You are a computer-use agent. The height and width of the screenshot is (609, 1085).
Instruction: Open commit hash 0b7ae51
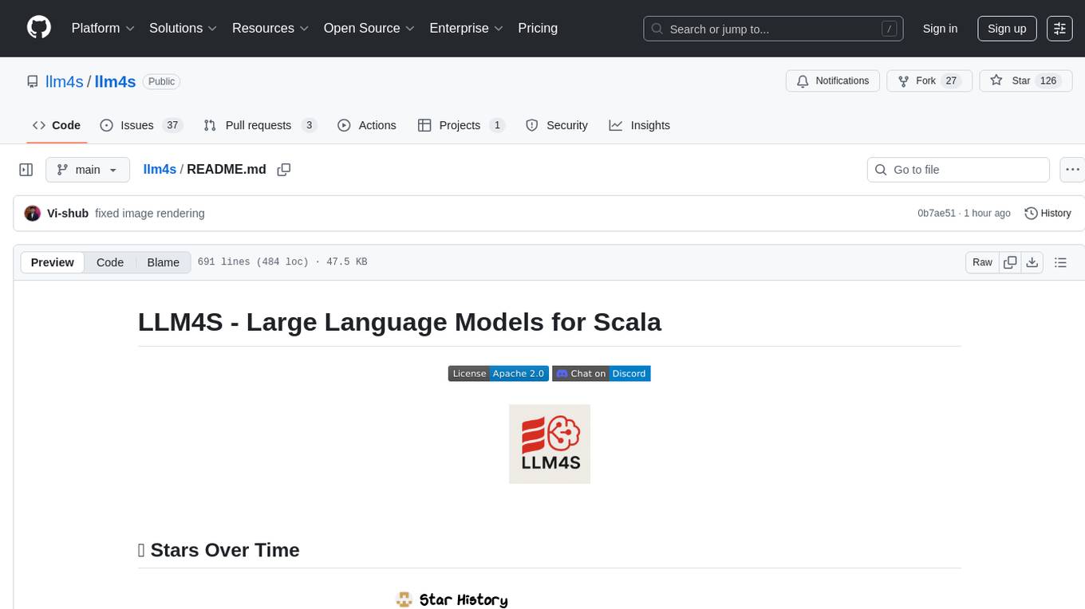[x=937, y=214]
